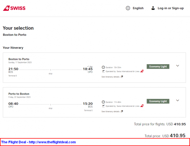Click the Swiss tail logo on outbound operator line
The image size is (190, 146).
point(142,71)
